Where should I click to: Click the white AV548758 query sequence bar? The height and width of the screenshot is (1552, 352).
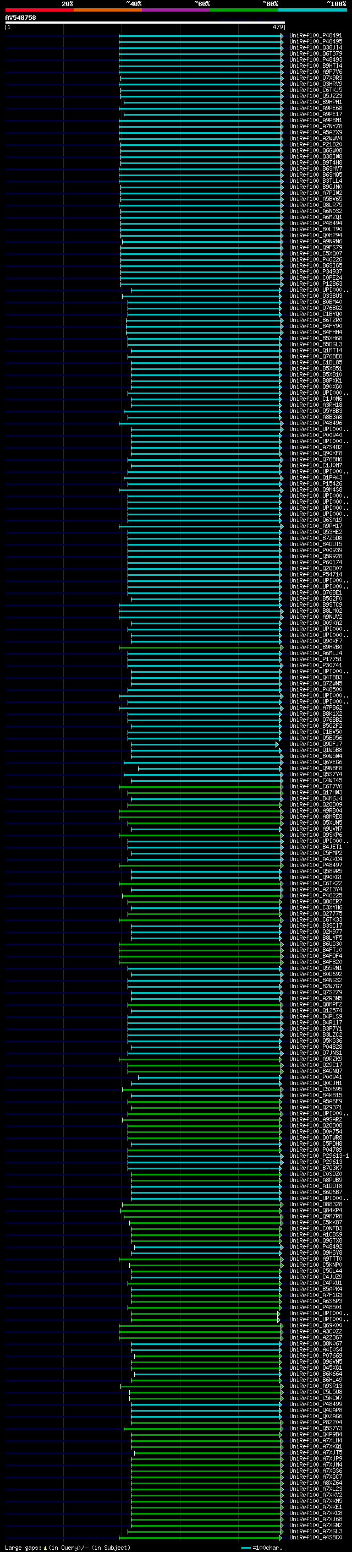click(145, 22)
